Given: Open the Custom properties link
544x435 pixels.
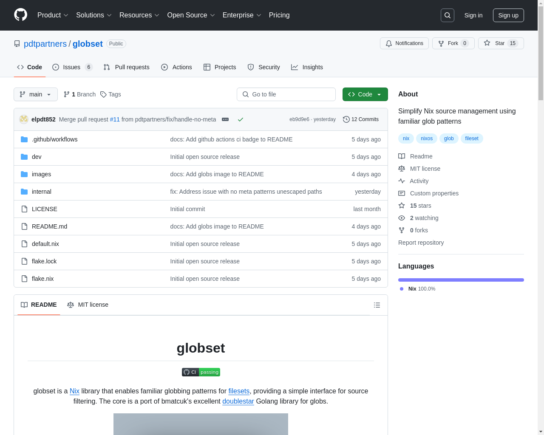Looking at the screenshot, I should (428, 193).
